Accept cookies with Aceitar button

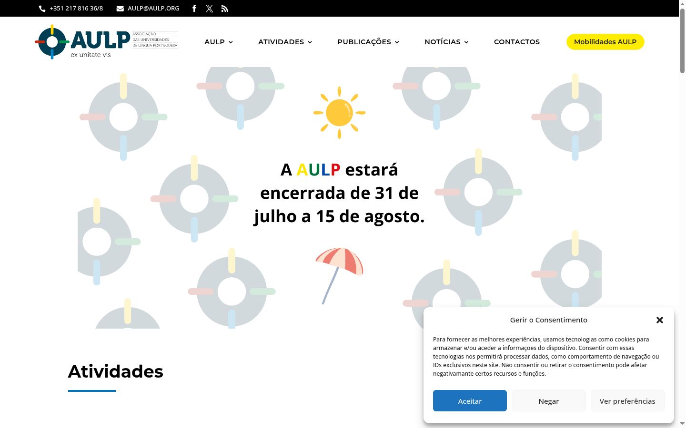tap(470, 401)
